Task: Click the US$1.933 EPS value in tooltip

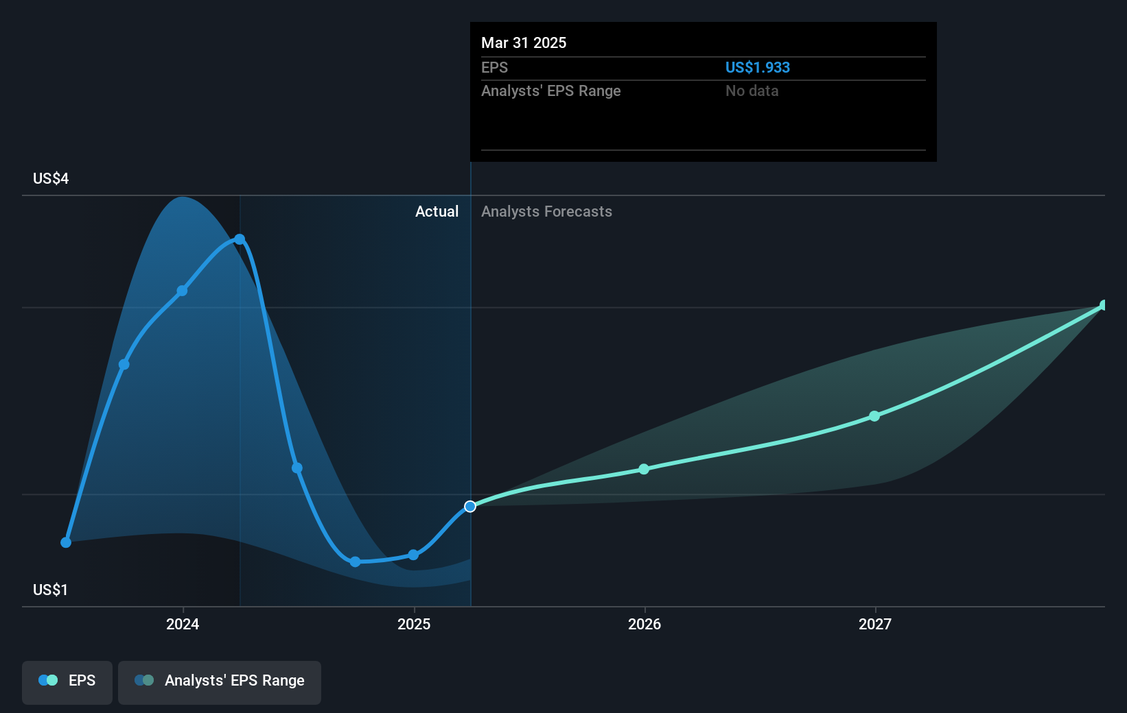Action: pos(758,67)
